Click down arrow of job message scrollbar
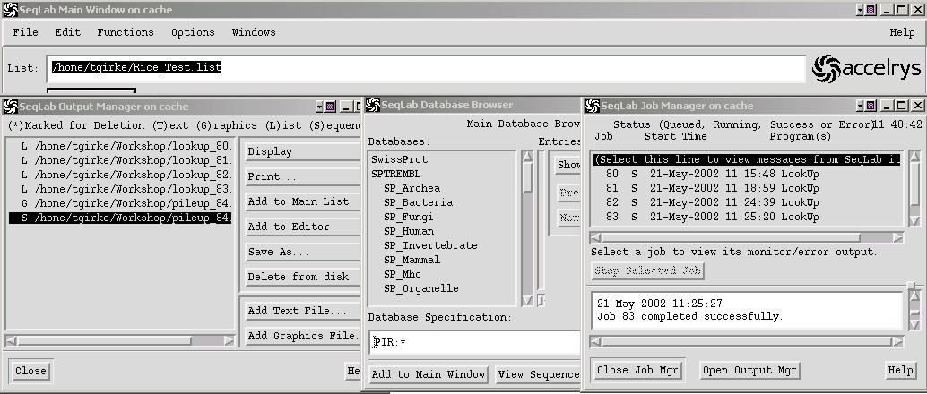Viewport: 927px width, 394px height. click(914, 325)
